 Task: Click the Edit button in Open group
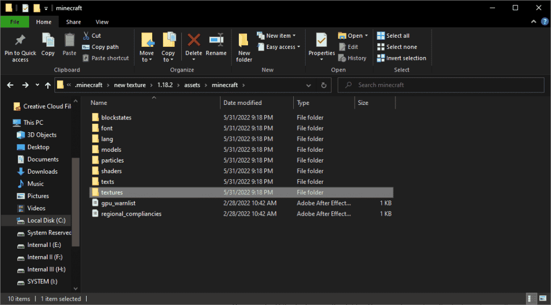(349, 47)
